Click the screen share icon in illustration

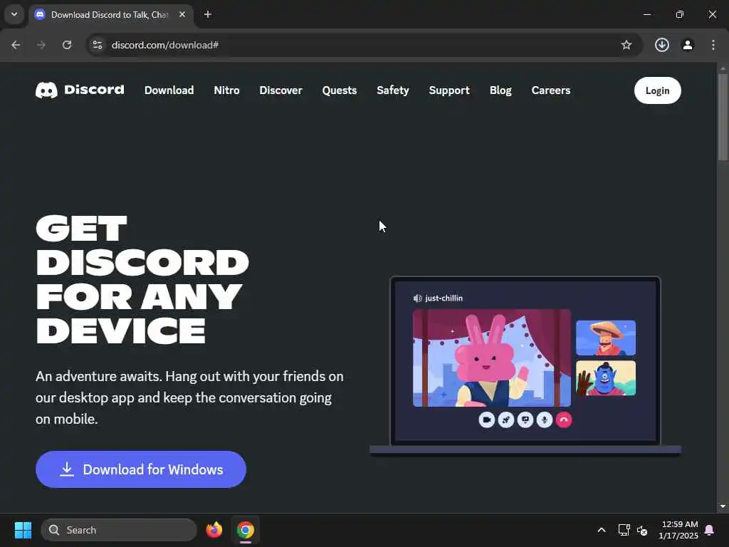pyautogui.click(x=525, y=420)
